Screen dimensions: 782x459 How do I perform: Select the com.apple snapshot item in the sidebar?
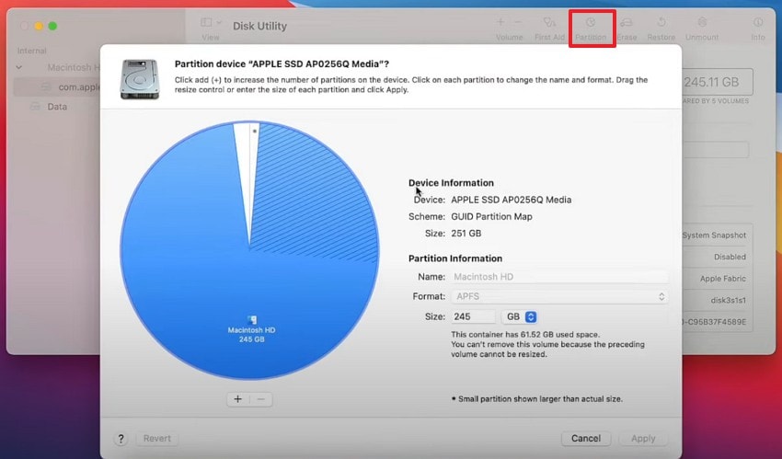(56, 86)
